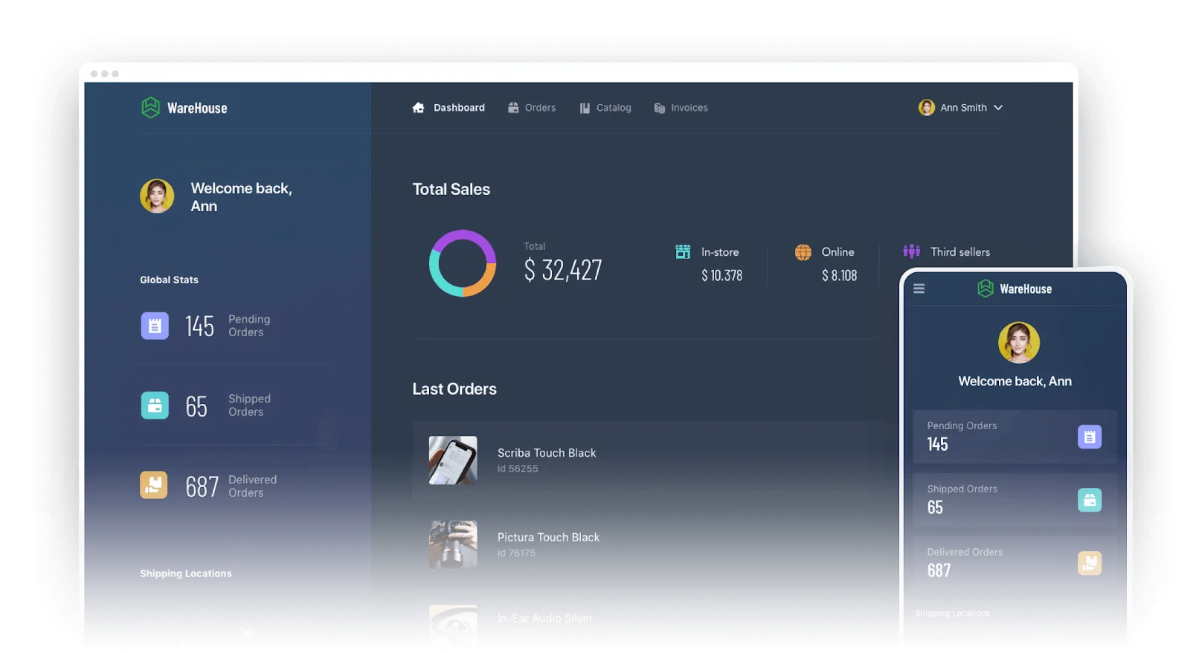
Task: Open the Invoices tab
Action: tap(681, 108)
